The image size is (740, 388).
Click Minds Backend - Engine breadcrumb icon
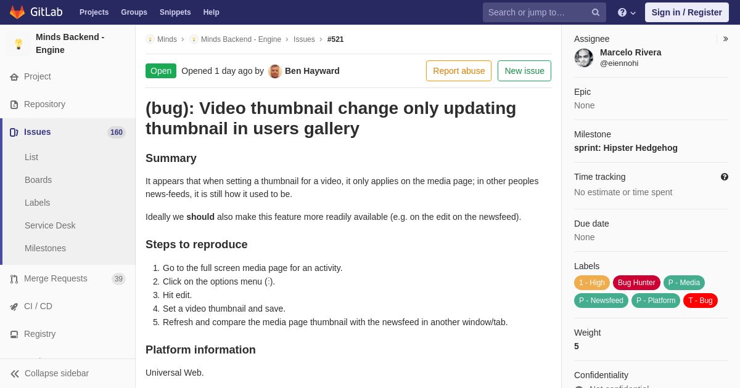[194, 39]
